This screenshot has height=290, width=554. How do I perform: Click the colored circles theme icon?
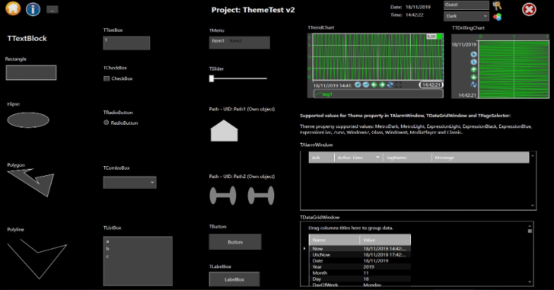pyautogui.click(x=498, y=16)
